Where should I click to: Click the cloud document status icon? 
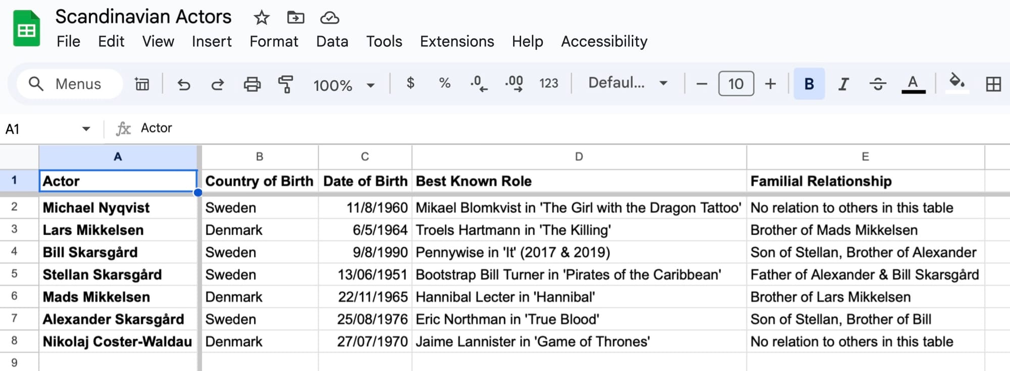point(329,18)
